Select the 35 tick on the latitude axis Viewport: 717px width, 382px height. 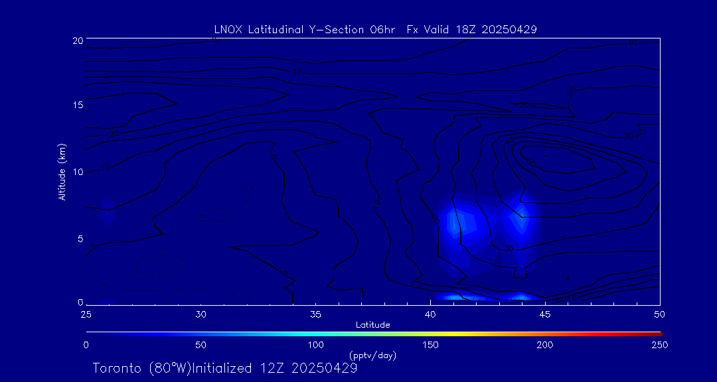316,313
